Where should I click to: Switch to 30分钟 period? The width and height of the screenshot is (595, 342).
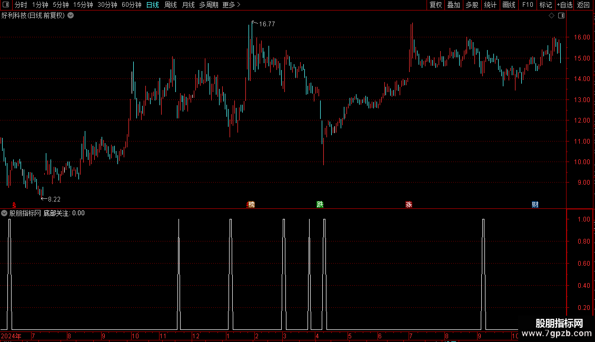(107, 5)
